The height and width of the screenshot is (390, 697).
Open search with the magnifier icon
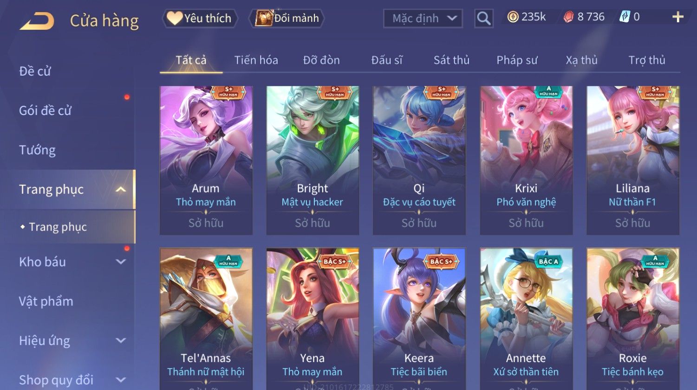(x=483, y=19)
